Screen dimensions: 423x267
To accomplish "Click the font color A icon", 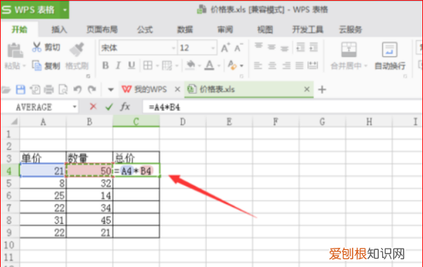I will point(209,65).
